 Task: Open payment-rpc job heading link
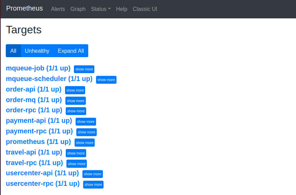pos(39,131)
